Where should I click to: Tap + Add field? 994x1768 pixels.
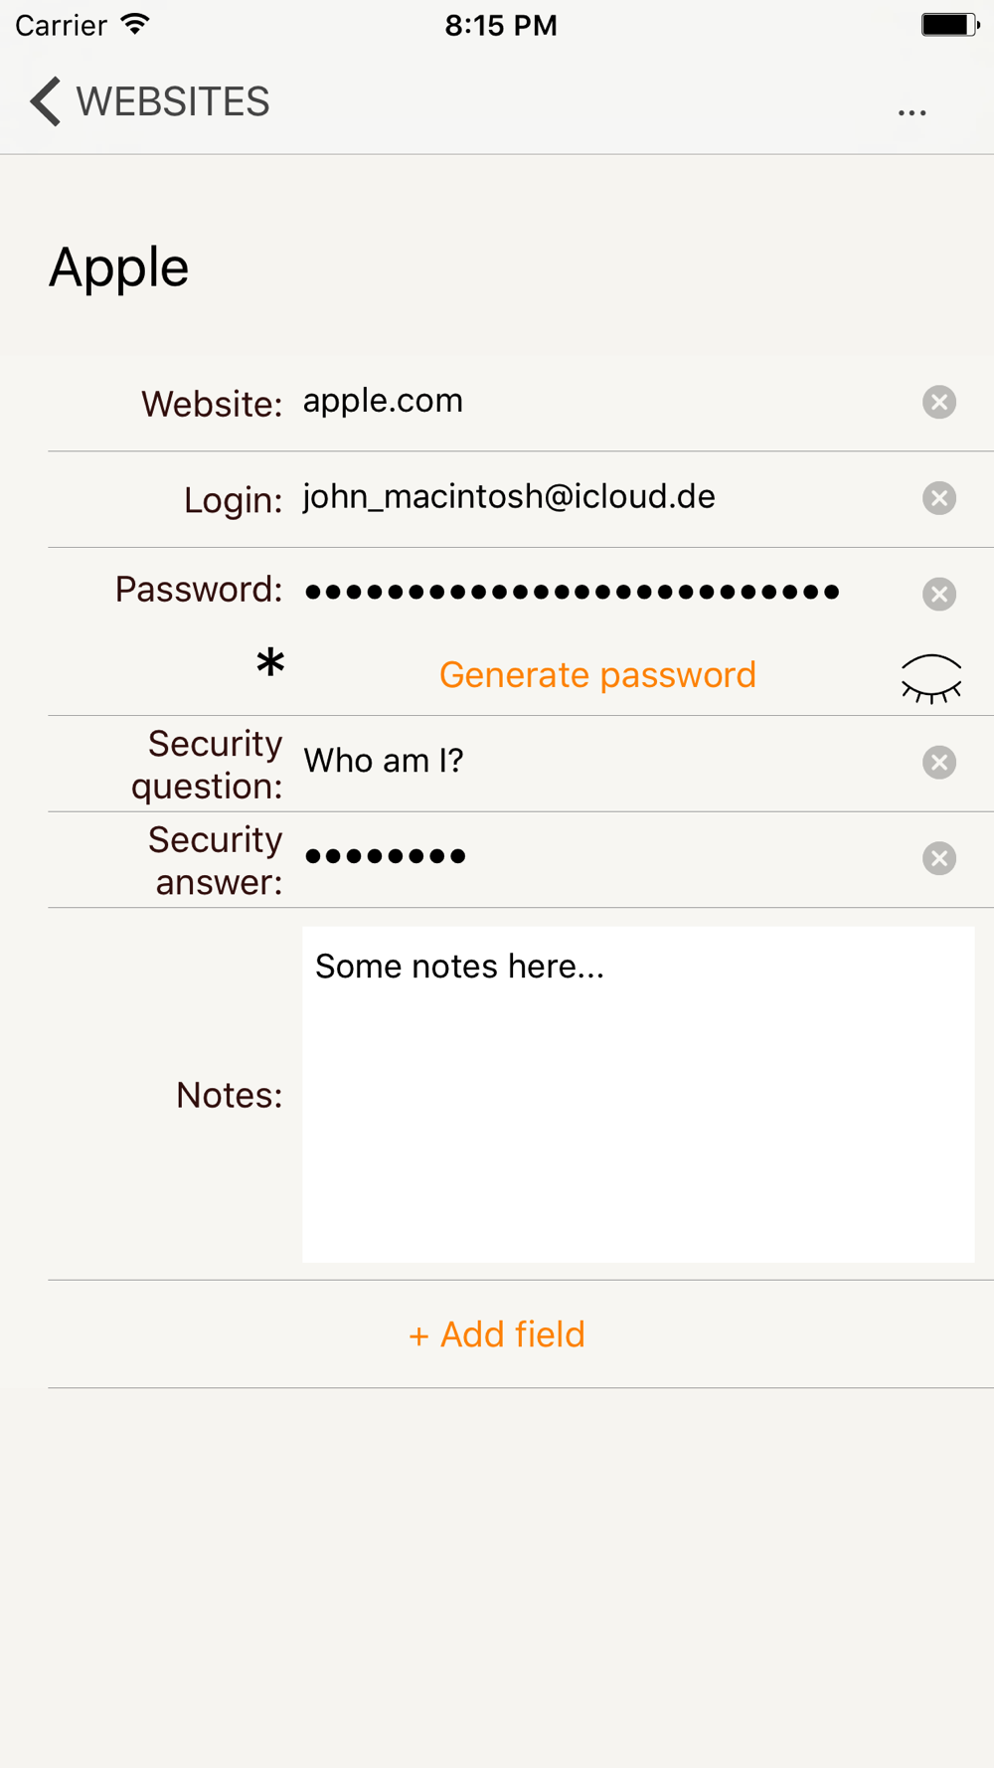(x=497, y=1334)
